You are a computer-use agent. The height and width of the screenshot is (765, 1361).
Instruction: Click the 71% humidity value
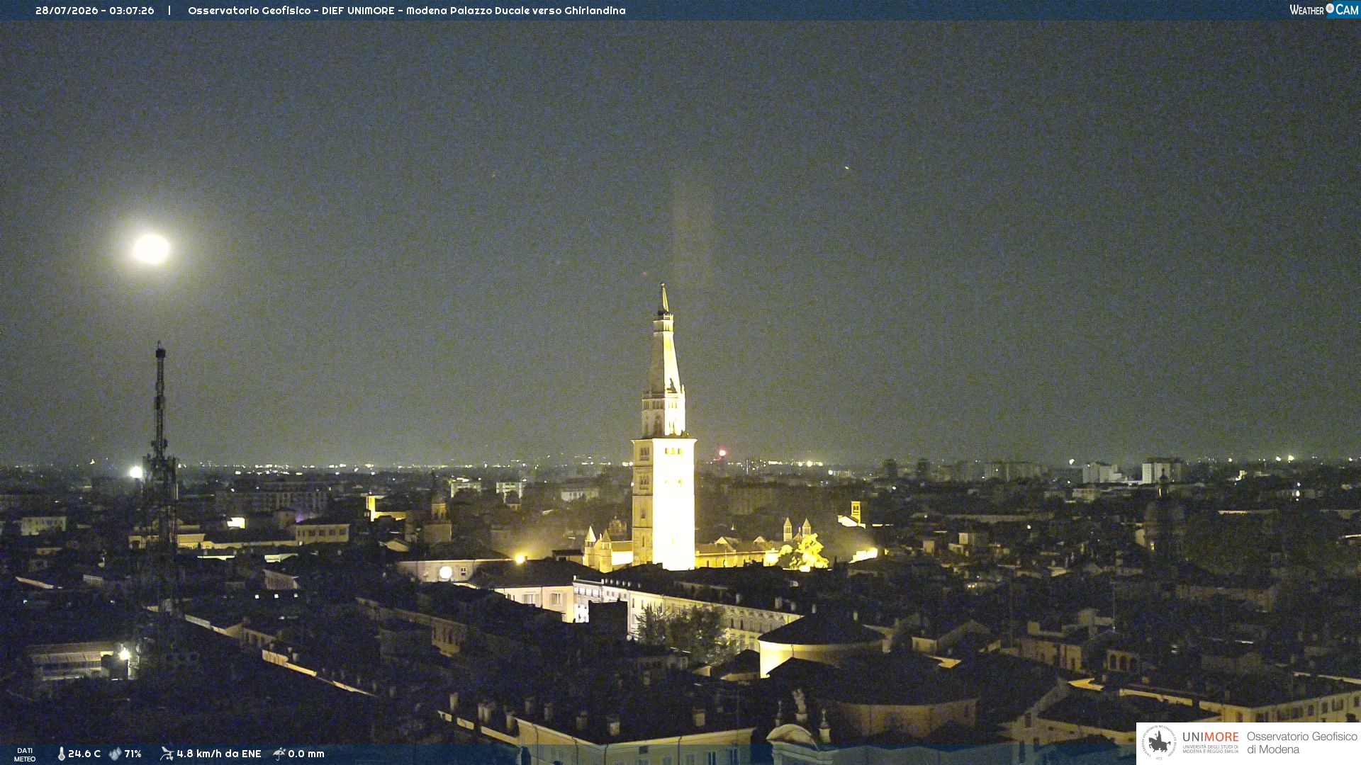pyautogui.click(x=133, y=754)
